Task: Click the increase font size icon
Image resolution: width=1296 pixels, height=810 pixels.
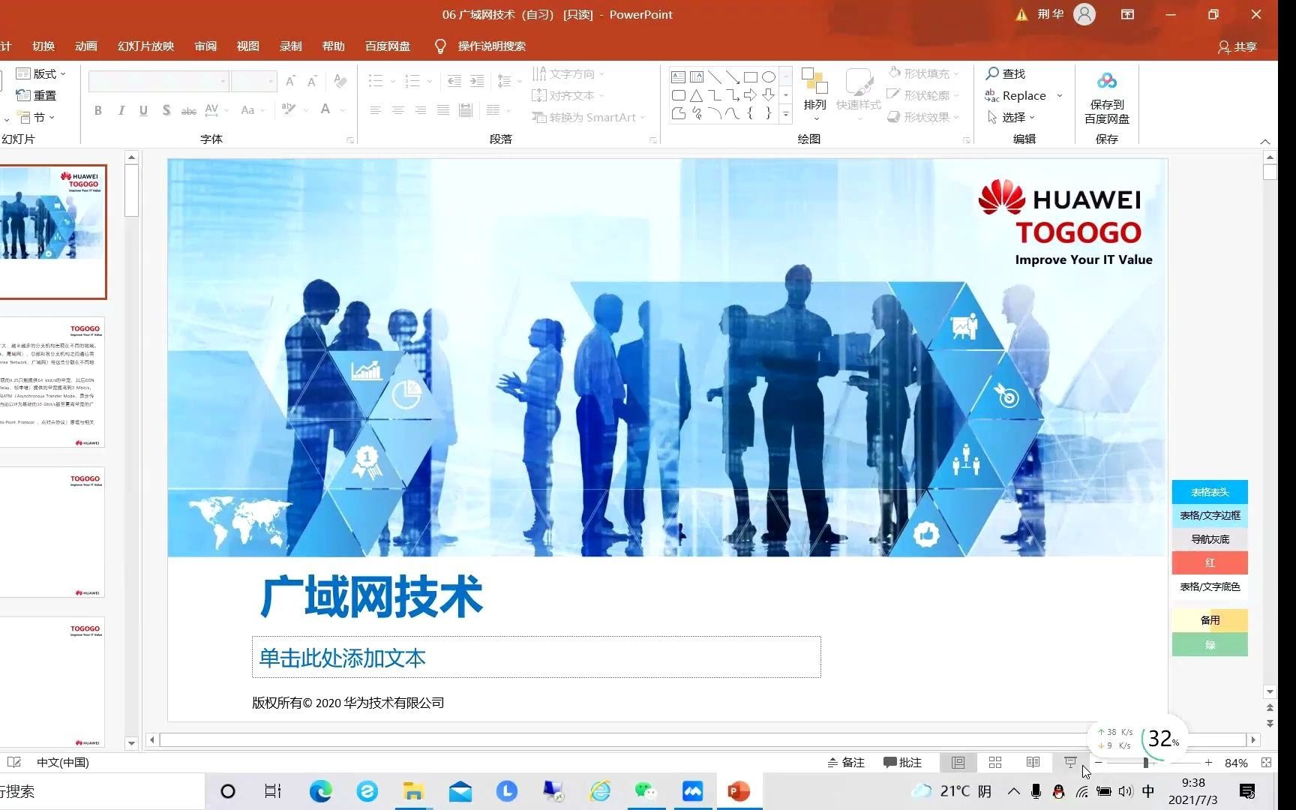Action: pyautogui.click(x=291, y=81)
